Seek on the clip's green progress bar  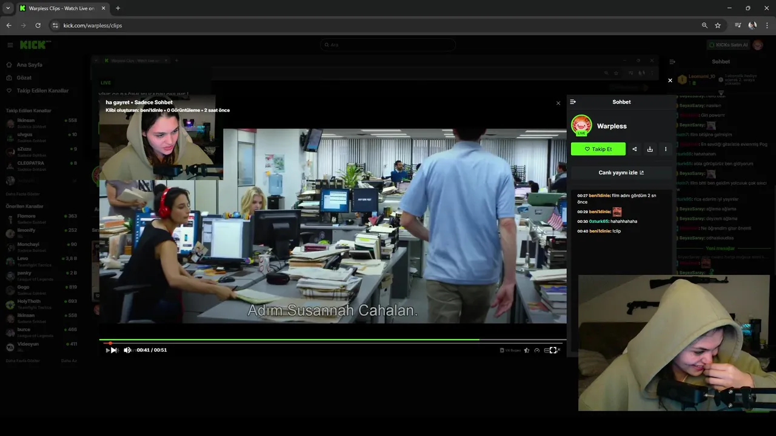[x=333, y=340]
